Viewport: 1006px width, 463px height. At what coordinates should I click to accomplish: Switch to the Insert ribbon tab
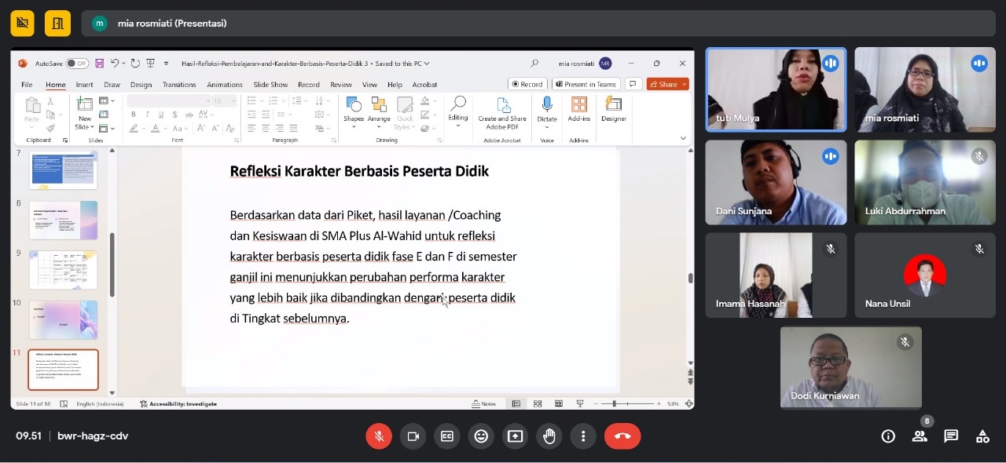84,85
